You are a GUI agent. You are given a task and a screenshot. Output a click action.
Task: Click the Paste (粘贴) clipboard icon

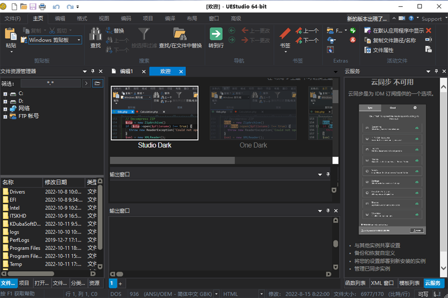[x=10, y=35]
